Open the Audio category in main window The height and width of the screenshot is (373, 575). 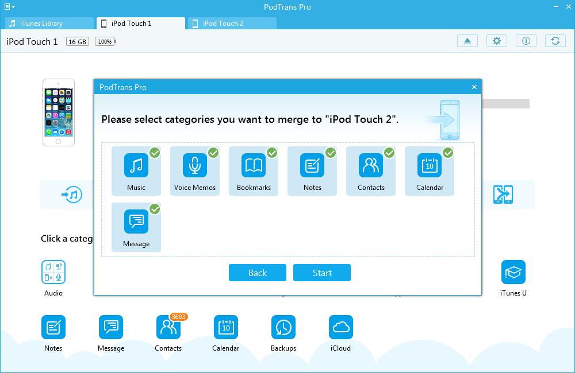(x=53, y=278)
